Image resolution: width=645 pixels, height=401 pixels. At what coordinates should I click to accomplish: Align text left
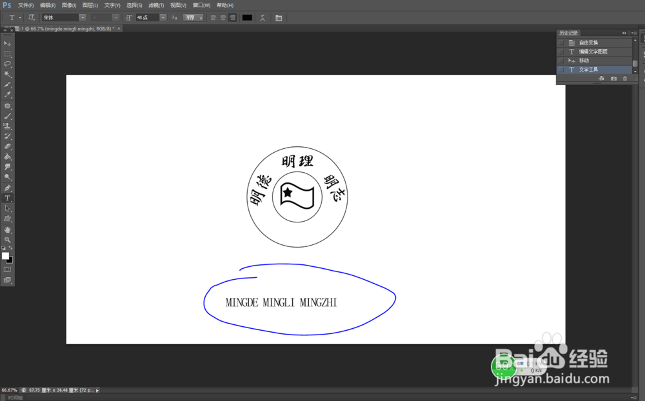click(x=213, y=17)
